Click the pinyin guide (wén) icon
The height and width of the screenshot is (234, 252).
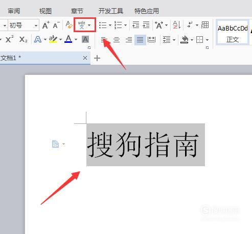[82, 25]
